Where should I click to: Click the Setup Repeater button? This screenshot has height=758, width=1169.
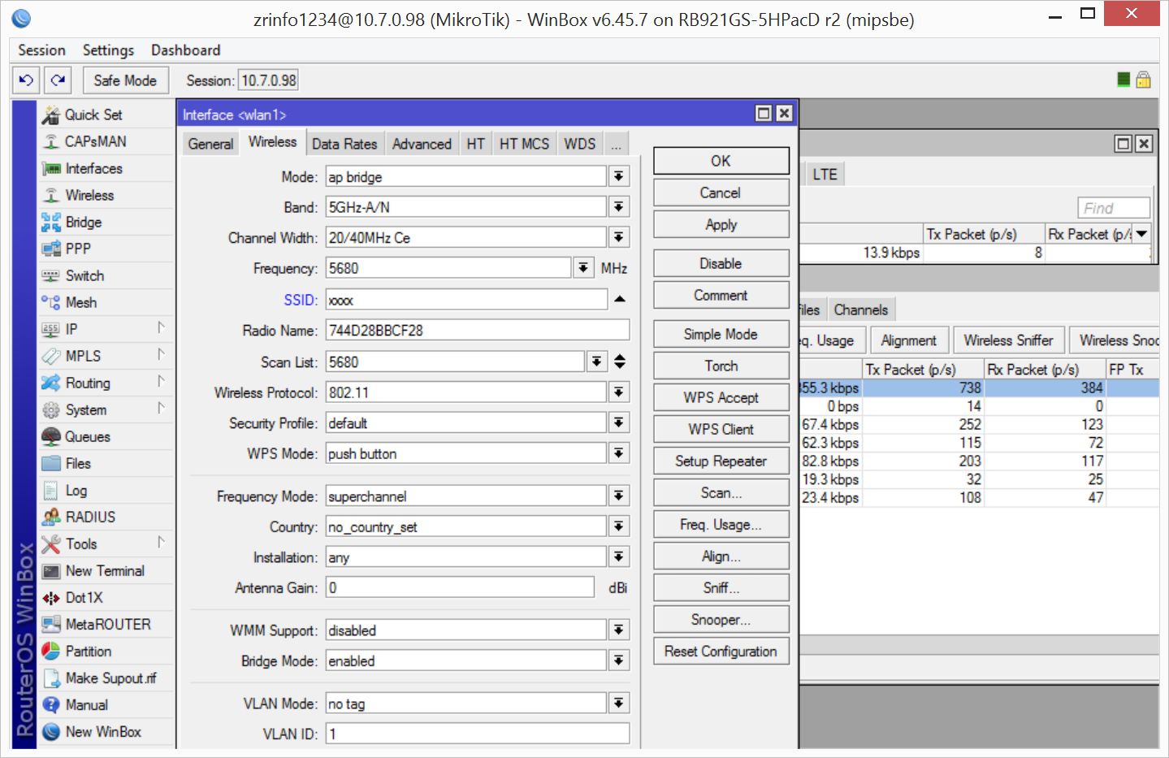click(x=721, y=461)
